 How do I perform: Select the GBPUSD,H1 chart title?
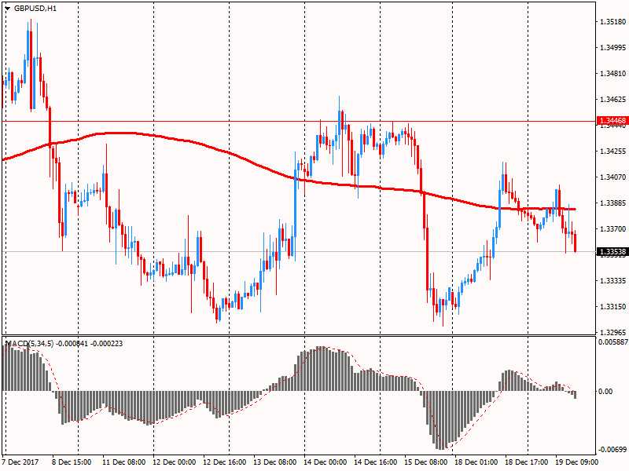(35, 9)
